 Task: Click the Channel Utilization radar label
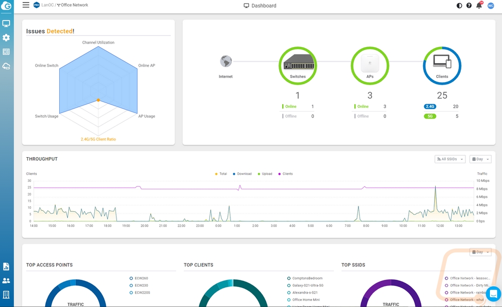pyautogui.click(x=98, y=43)
